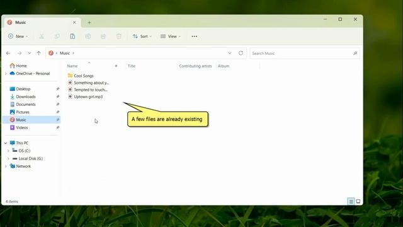Open Home in navigation pane
Screen dimensions: 403x227
point(21,66)
